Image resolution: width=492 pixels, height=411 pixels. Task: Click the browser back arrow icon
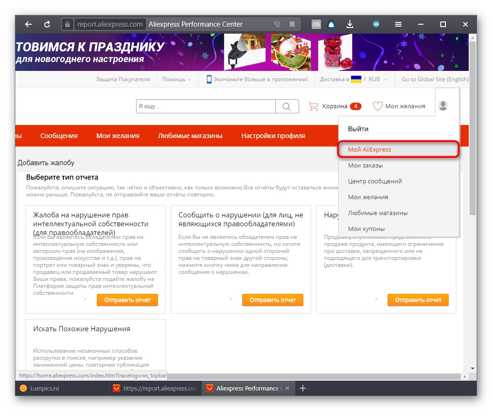tap(28, 24)
